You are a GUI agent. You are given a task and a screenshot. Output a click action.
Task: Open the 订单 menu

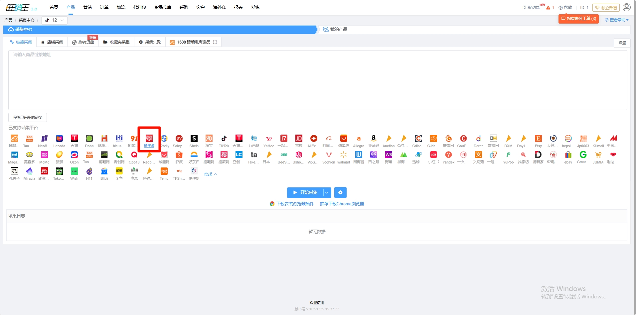click(x=104, y=7)
